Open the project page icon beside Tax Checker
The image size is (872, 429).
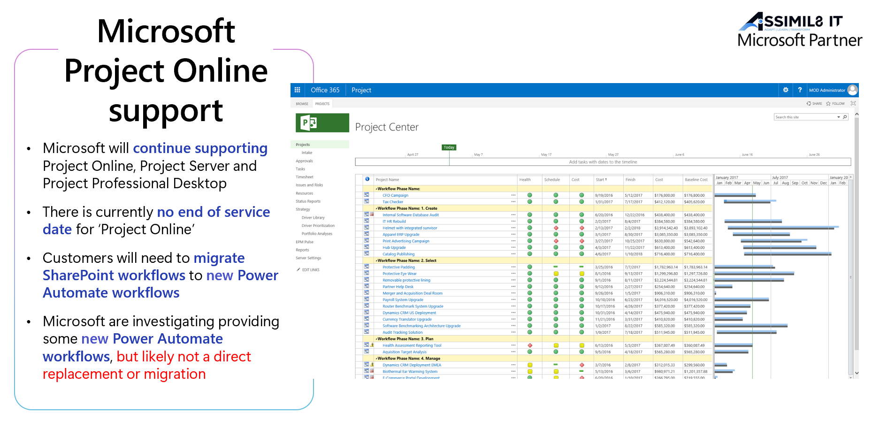tap(367, 202)
